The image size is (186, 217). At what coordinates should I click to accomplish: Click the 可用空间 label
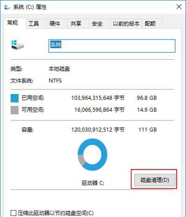33,110
